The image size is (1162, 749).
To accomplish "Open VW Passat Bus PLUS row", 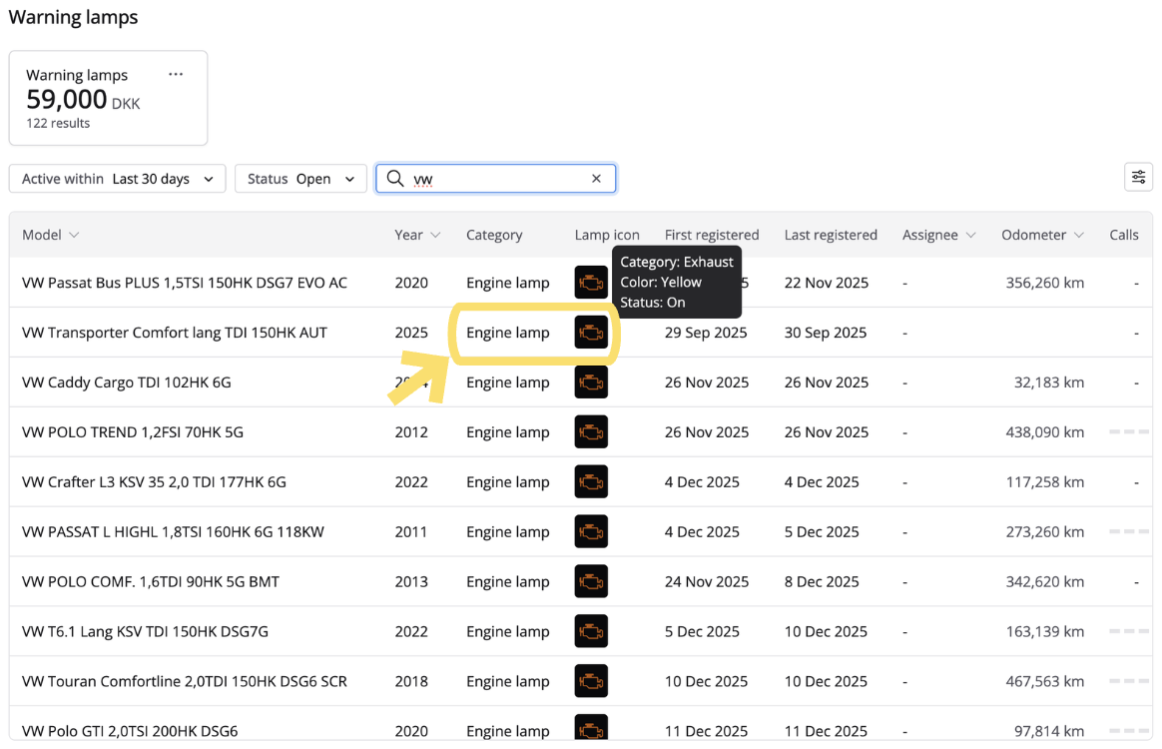I will click(x=185, y=283).
